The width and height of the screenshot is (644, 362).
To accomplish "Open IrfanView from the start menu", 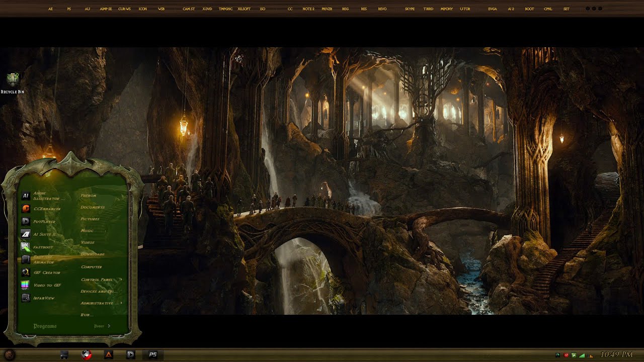I will pos(38,298).
